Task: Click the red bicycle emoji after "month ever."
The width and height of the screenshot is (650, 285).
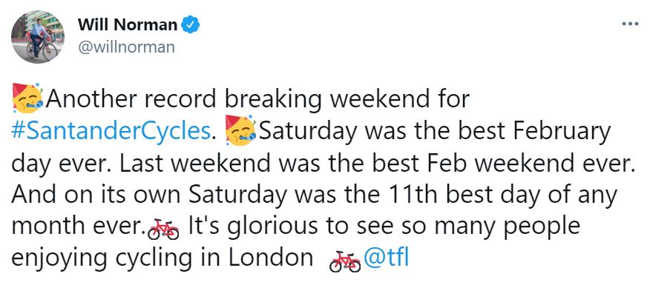Action: (x=163, y=229)
